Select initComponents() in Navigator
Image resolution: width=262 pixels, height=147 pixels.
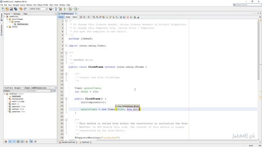(17, 99)
